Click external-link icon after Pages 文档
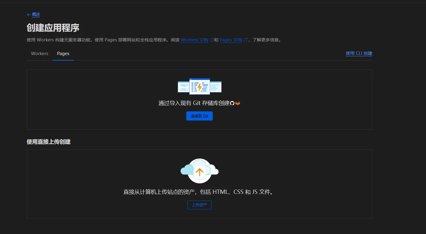The width and height of the screenshot is (426, 234). (x=246, y=40)
